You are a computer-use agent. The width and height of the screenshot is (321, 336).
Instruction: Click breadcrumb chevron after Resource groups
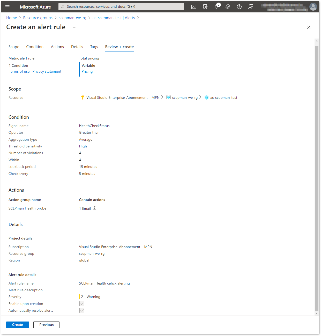click(56, 18)
